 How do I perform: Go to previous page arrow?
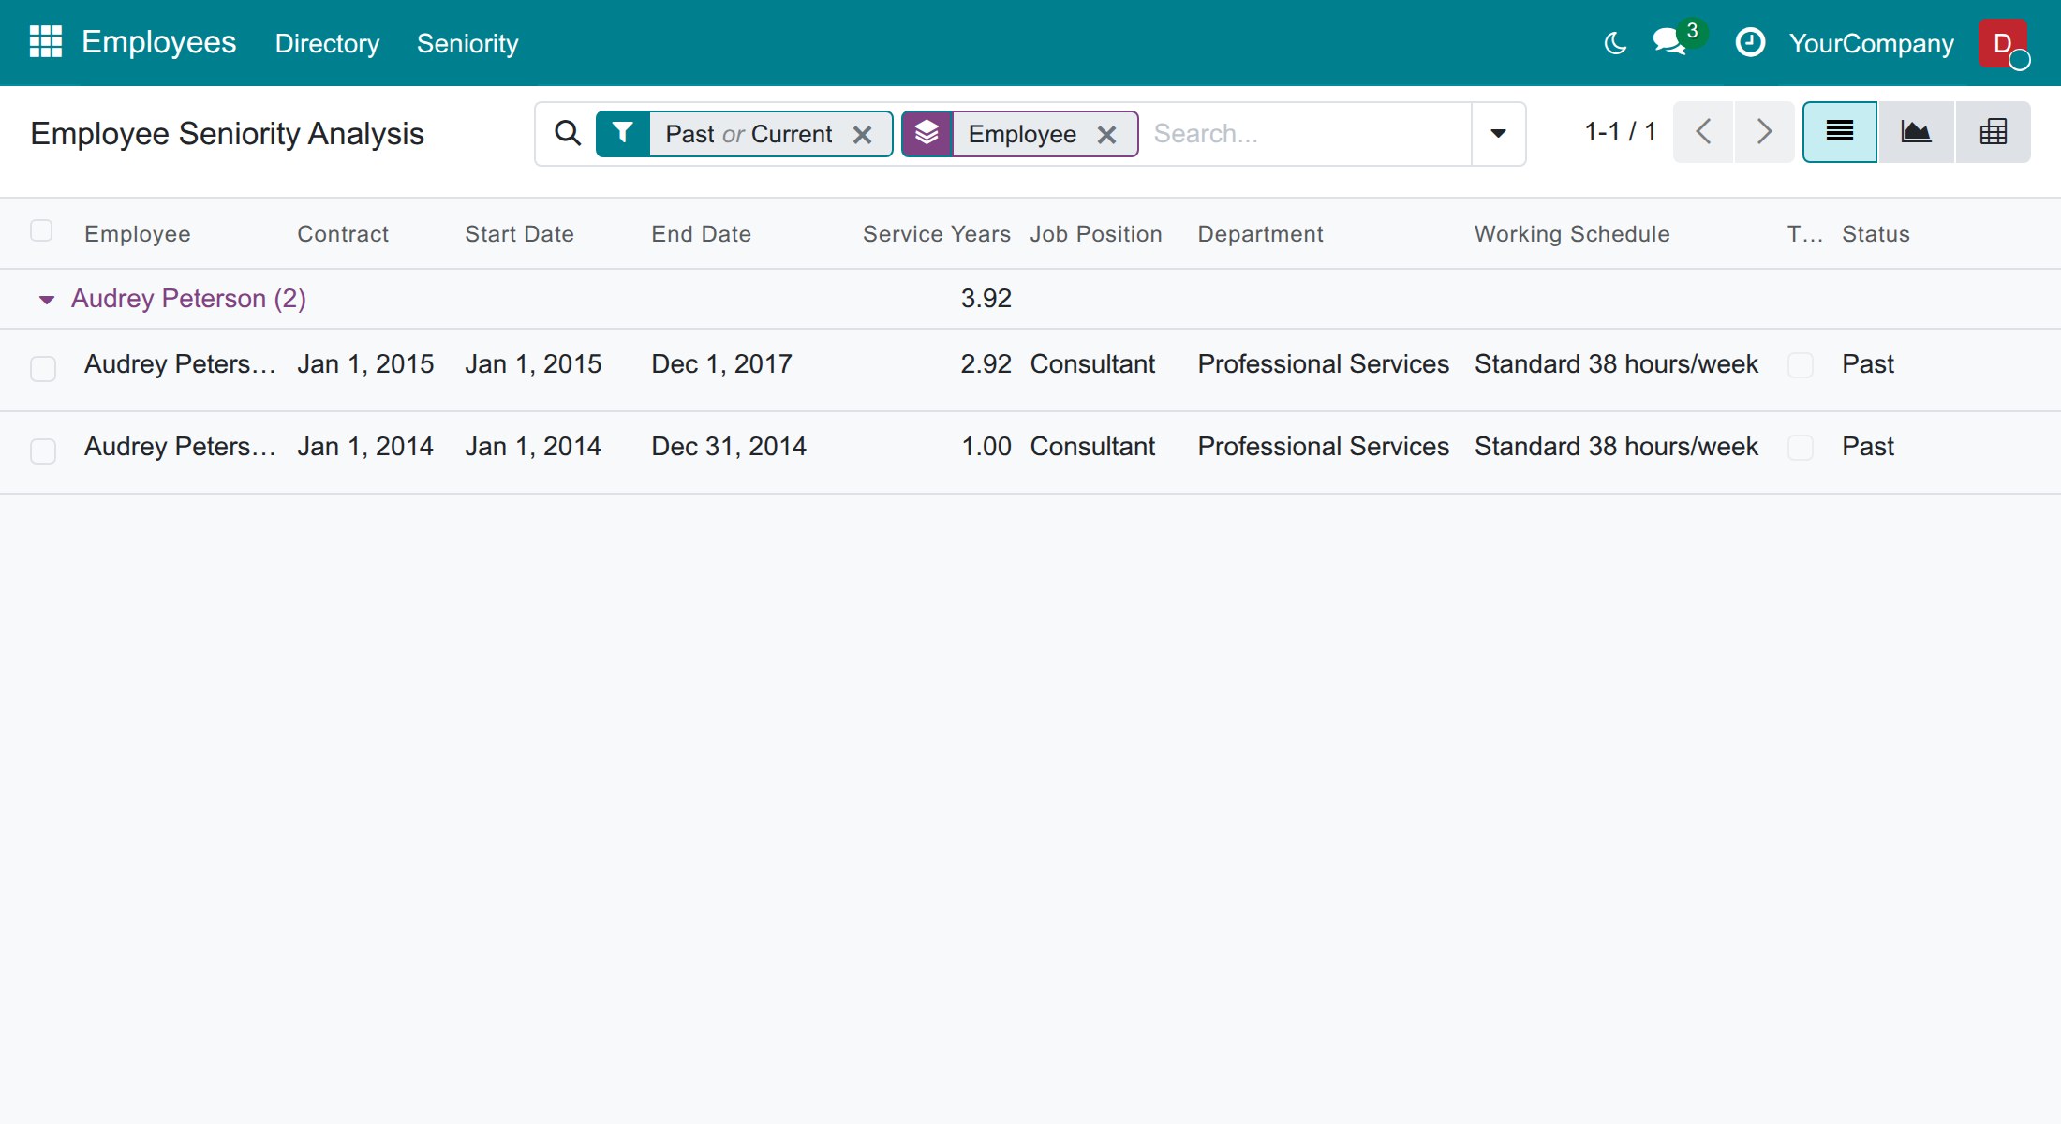click(x=1703, y=132)
